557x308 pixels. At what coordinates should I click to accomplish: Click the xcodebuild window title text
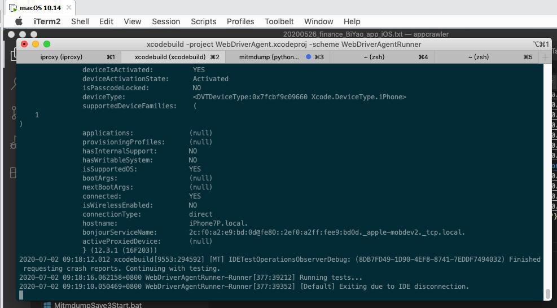284,45
